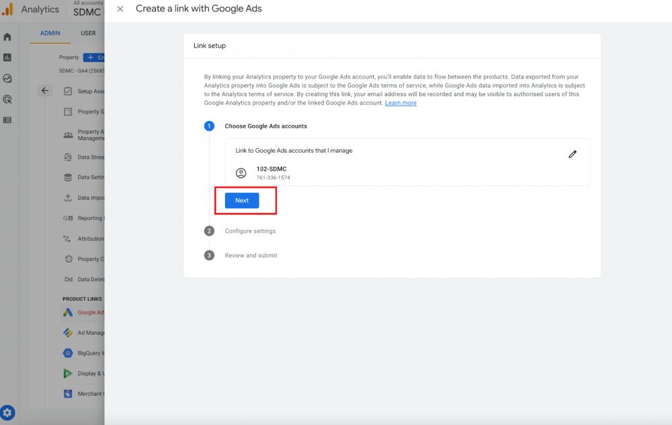Open Merchant Center Links icon

[68, 393]
